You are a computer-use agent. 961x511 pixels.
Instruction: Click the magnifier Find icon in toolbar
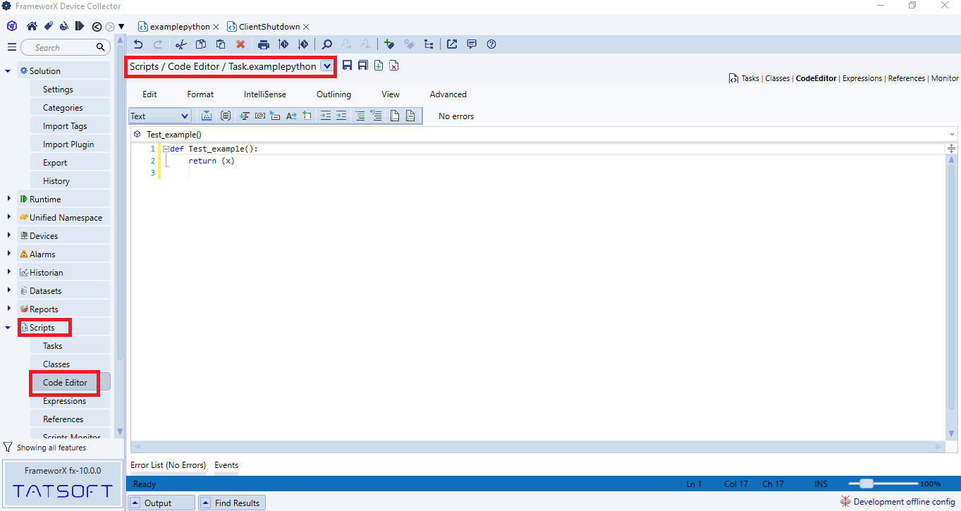pyautogui.click(x=327, y=44)
